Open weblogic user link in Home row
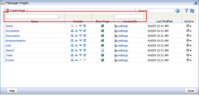199x98 pixels. [x=123, y=26]
